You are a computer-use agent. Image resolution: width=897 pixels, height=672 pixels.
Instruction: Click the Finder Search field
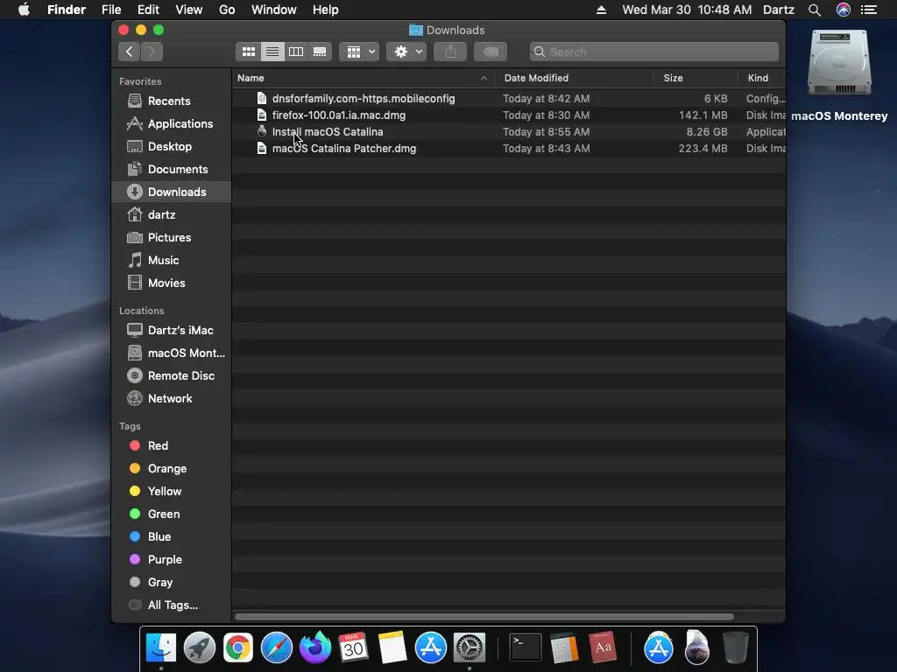tap(653, 52)
